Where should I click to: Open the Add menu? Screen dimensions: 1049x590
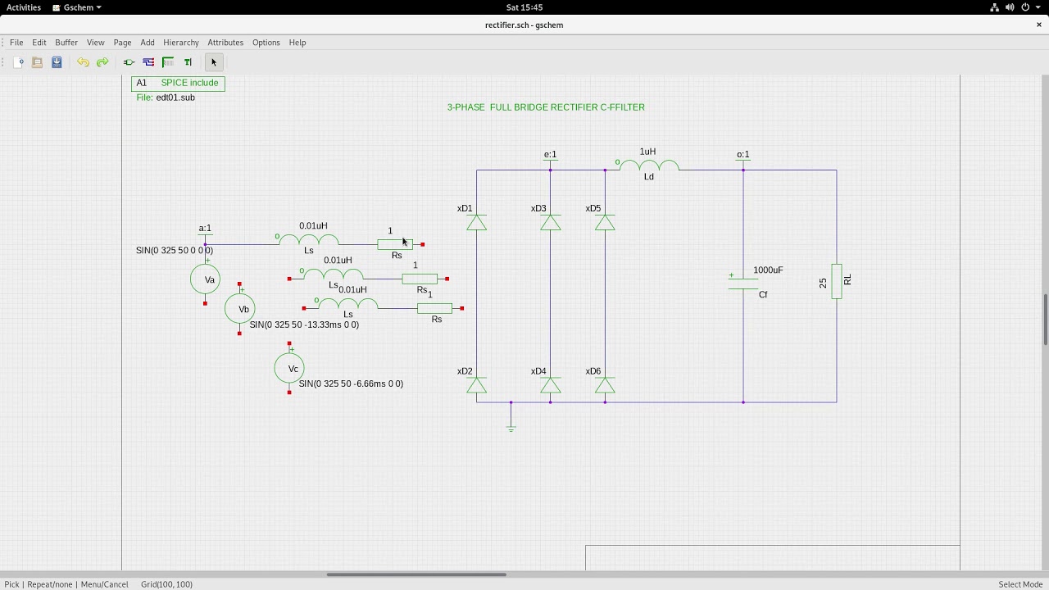coord(148,43)
